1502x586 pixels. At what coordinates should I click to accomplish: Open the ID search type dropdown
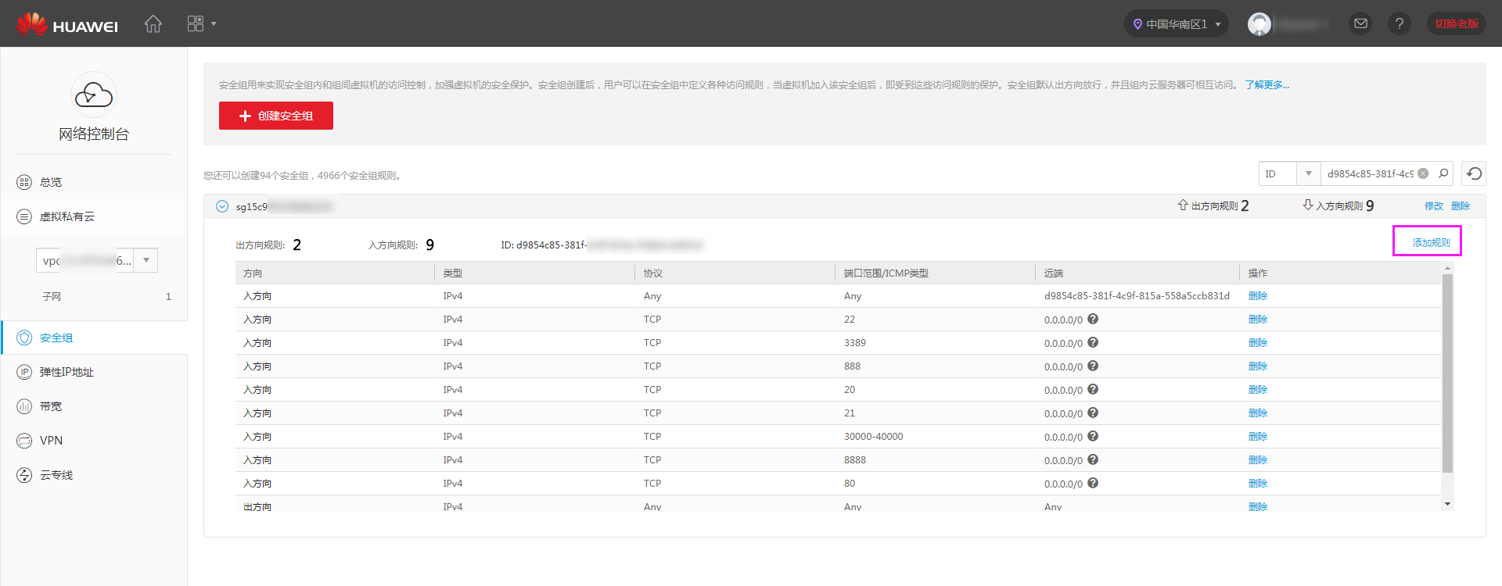1308,173
